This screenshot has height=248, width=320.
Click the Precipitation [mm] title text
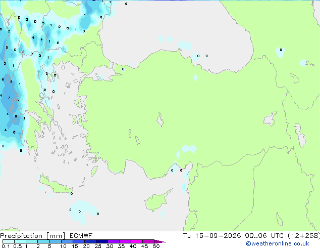pyautogui.click(x=33, y=236)
